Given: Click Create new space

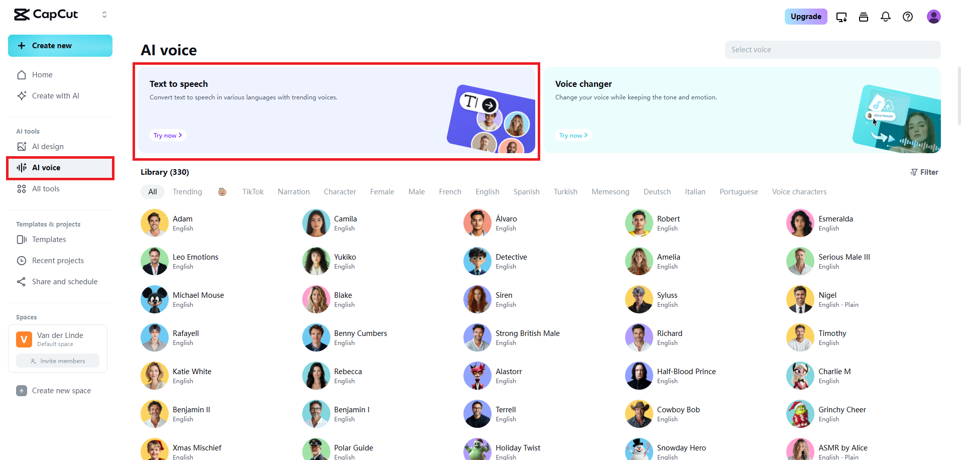Looking at the screenshot, I should [x=54, y=391].
